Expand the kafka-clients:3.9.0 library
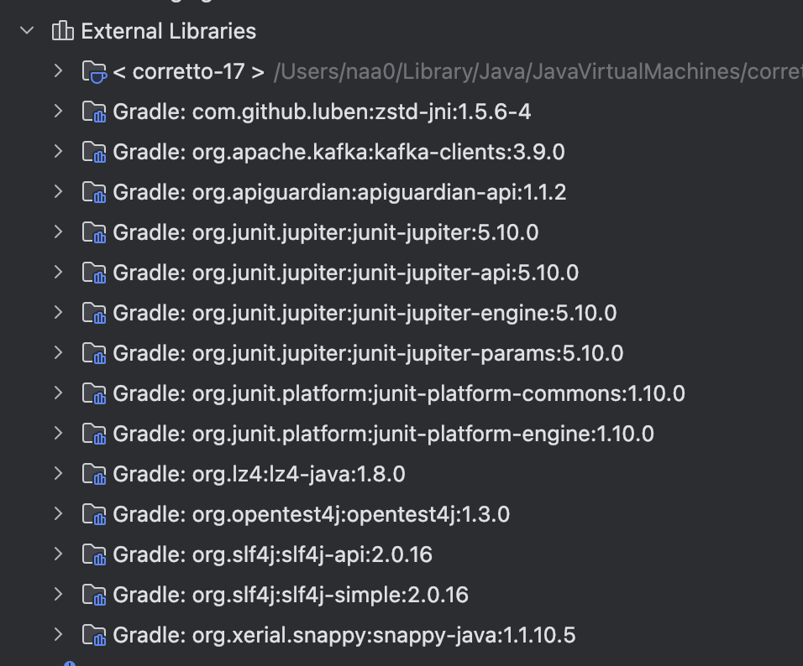 pyautogui.click(x=59, y=152)
